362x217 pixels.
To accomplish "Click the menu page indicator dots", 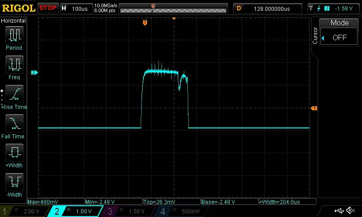I will 2,98.
